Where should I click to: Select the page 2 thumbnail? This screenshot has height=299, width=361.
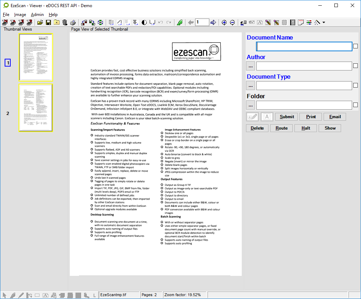pos(36,108)
